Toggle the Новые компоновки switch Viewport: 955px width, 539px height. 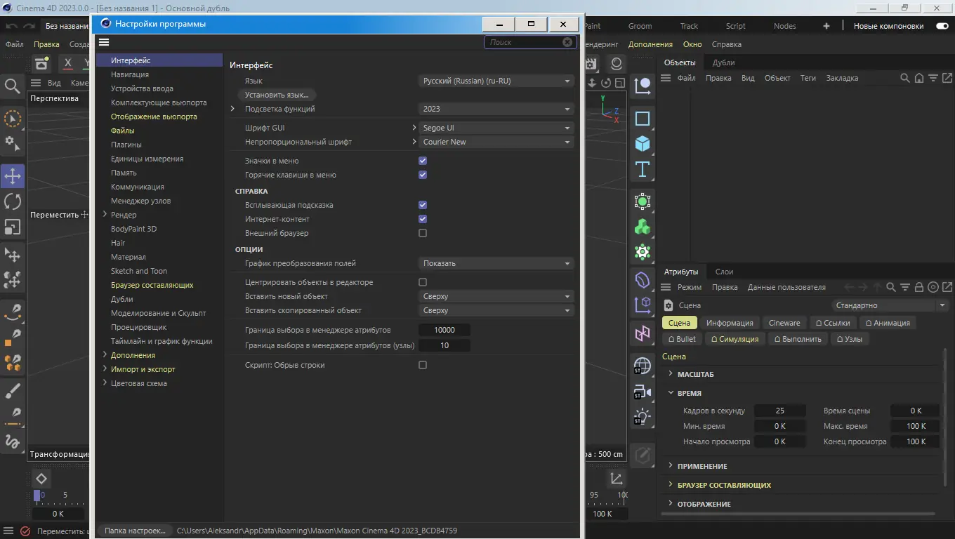pos(942,26)
